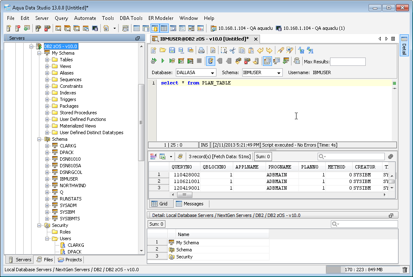Click the clipboard Paste icon
Image resolution: width=413 pixels, height=277 pixels.
point(251,50)
